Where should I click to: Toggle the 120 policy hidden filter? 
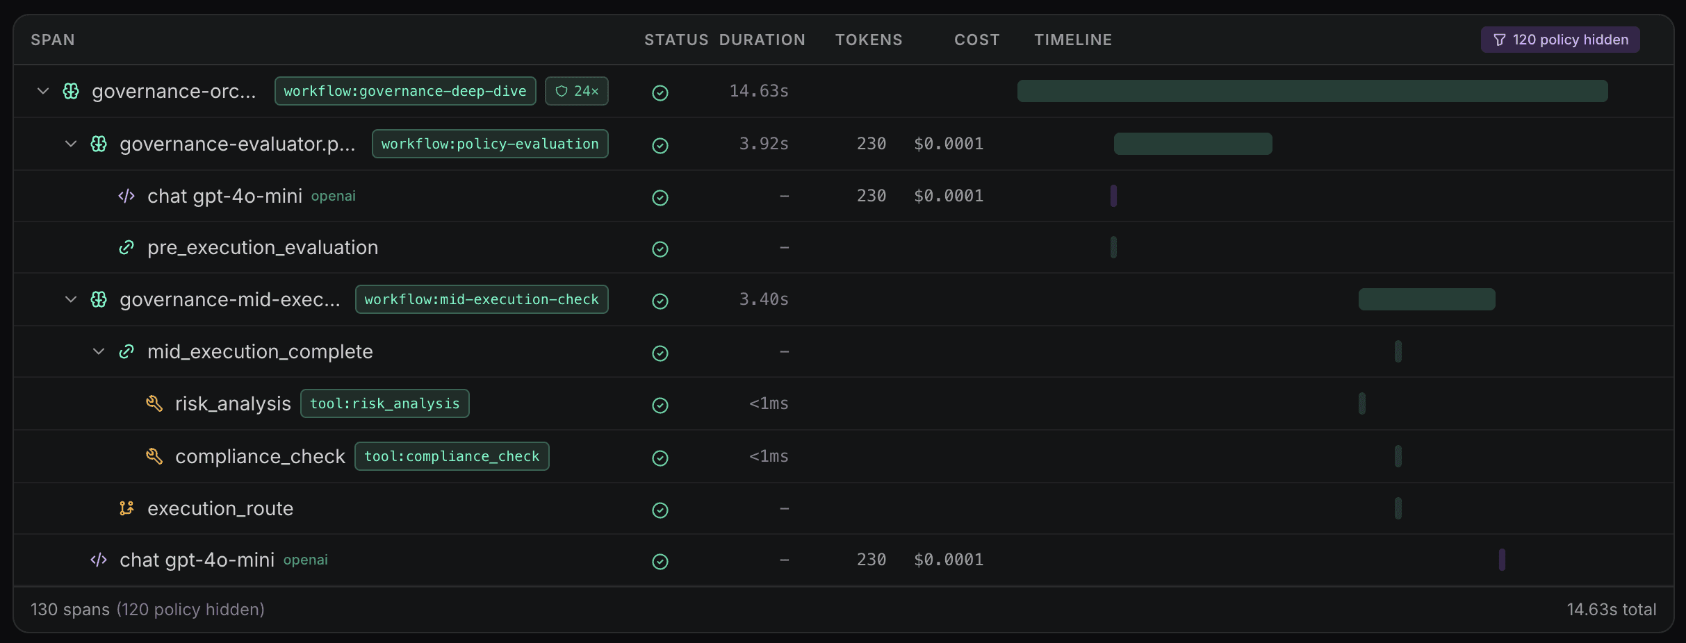point(1560,40)
